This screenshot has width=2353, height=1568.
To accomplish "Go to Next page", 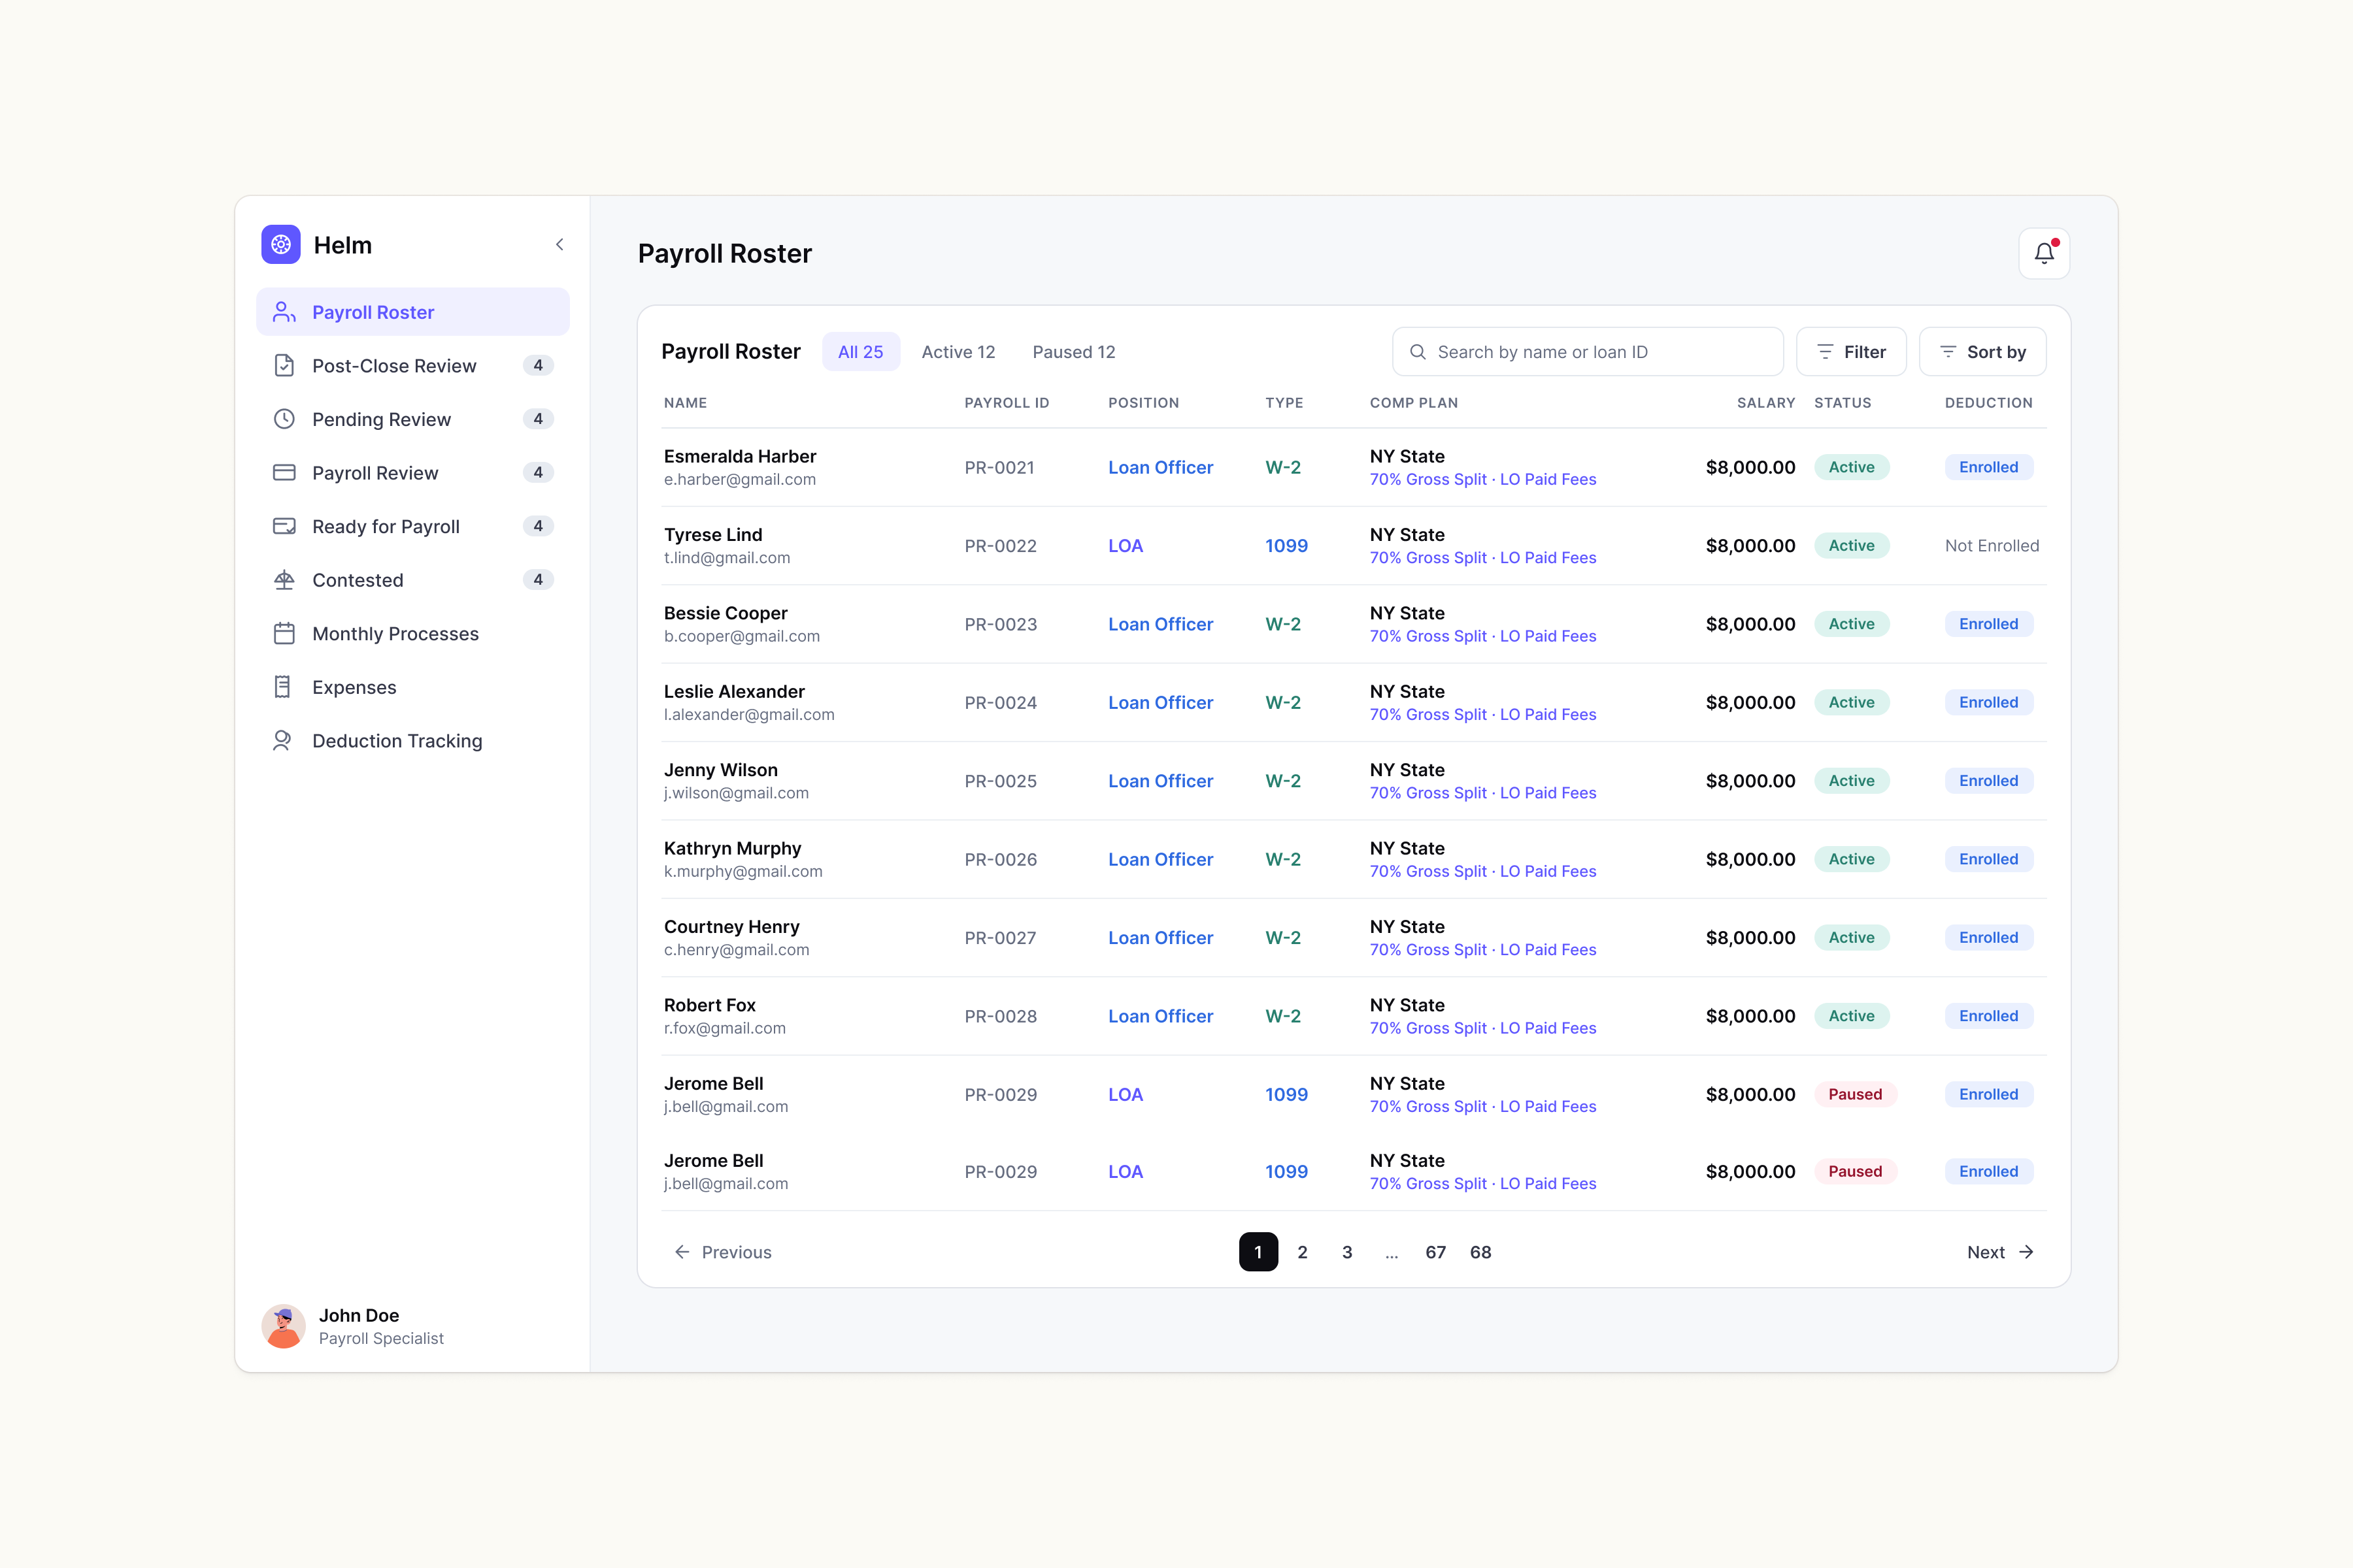I will tap(2001, 1252).
